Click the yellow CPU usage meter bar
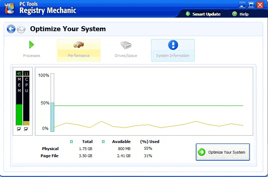Image resolution: width=268 pixels, height=177 pixels. [x=26, y=123]
